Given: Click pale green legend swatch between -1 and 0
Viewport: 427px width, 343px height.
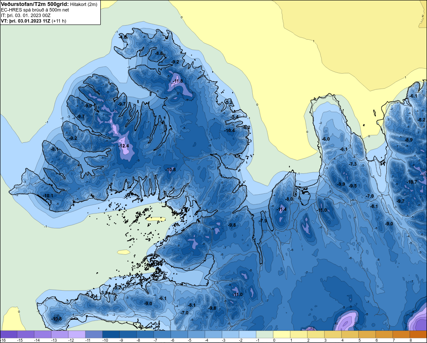Looking at the screenshot, I should tap(265, 334).
